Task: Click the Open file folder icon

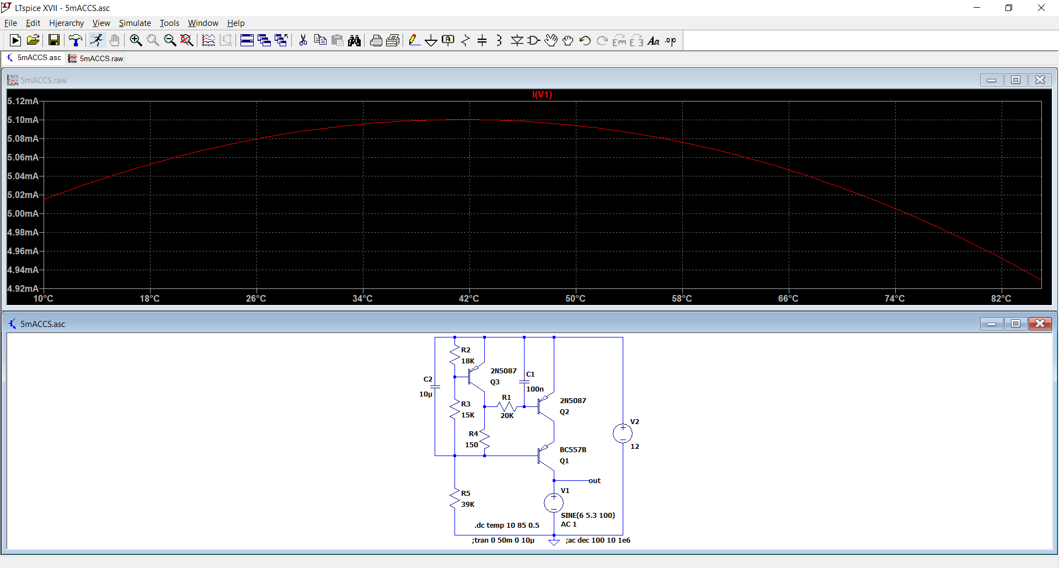Action: [33, 40]
